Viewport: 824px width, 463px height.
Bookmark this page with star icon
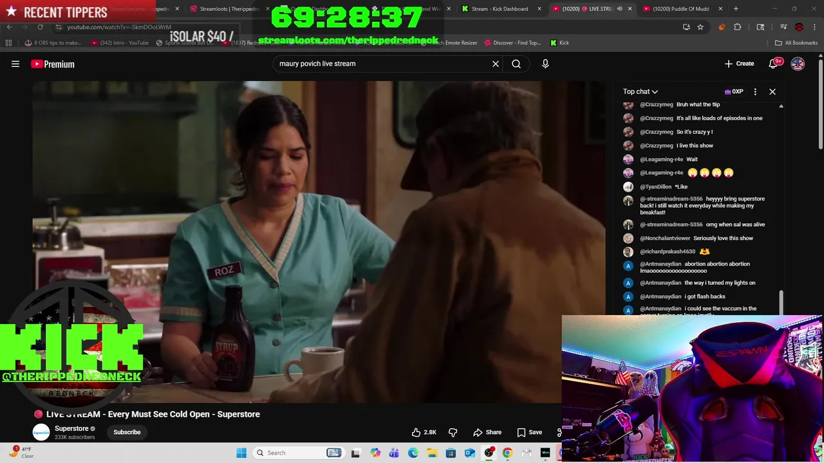pos(700,27)
